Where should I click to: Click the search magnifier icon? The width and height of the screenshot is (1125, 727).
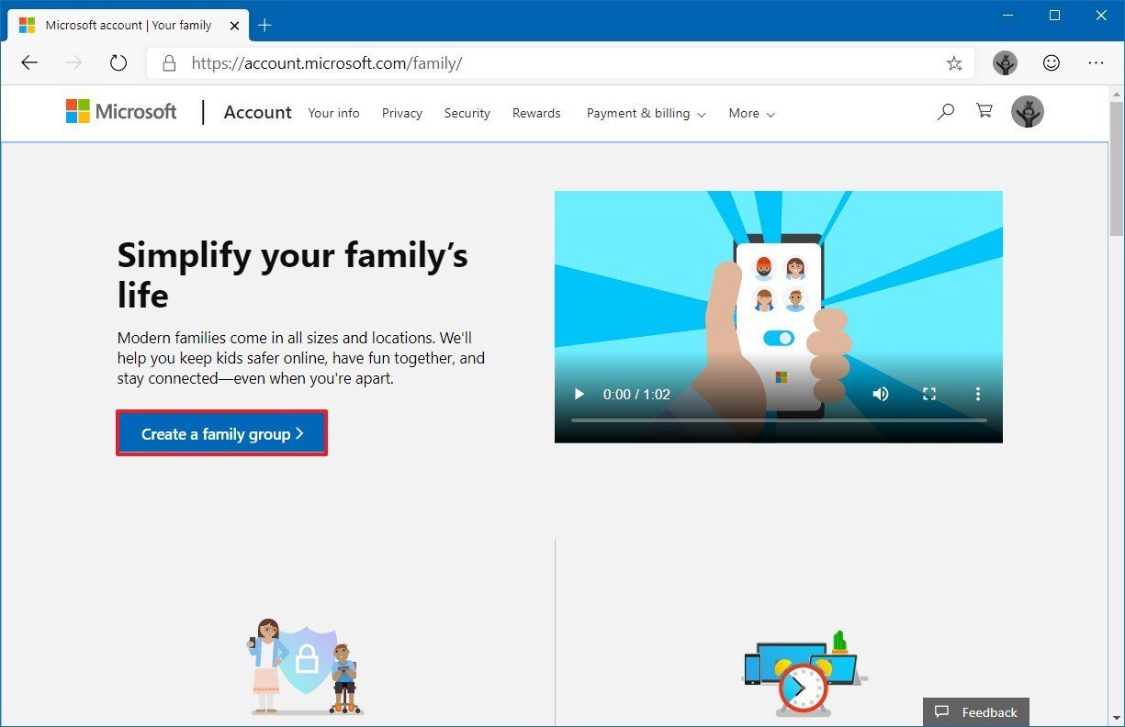tap(945, 112)
